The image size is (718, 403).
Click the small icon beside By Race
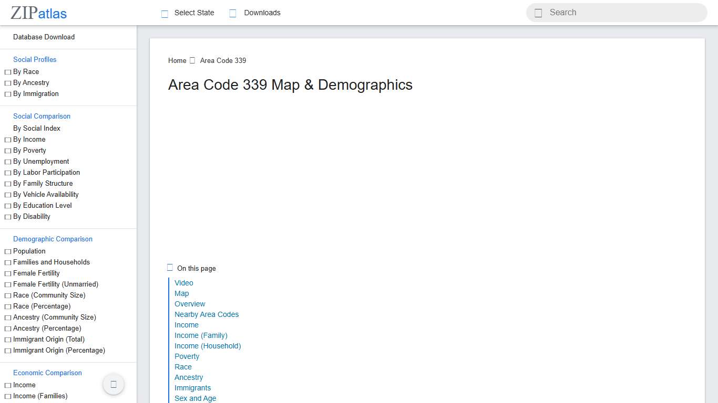point(7,71)
